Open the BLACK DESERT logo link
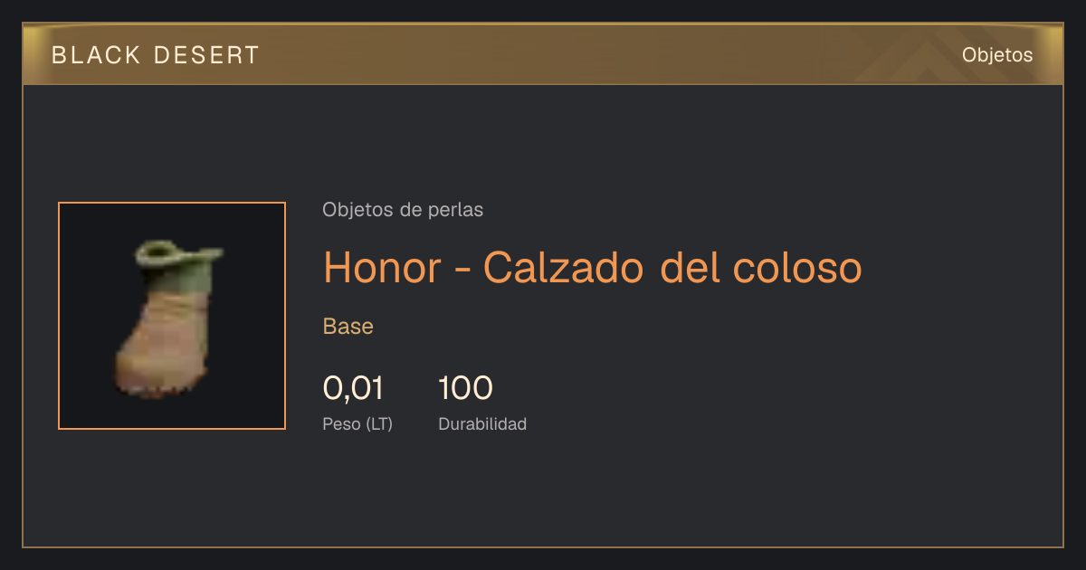 click(156, 55)
